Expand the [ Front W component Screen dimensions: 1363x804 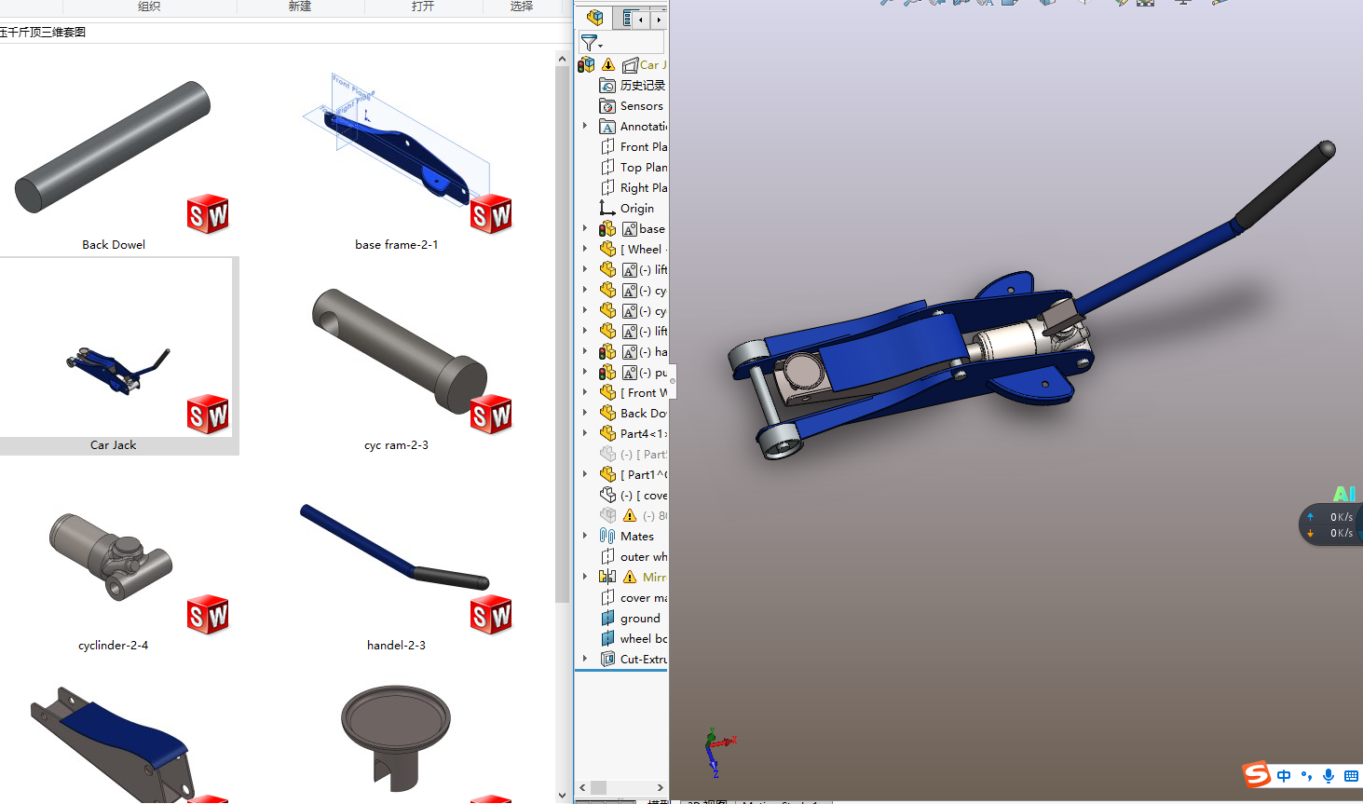tap(585, 392)
